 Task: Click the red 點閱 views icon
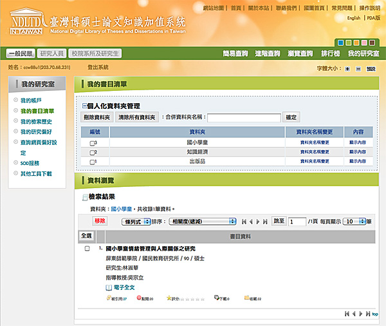pos(139,298)
